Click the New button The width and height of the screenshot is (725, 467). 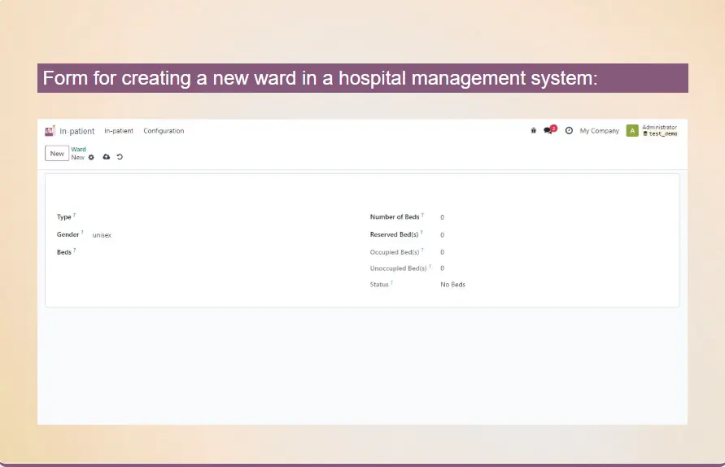(57, 154)
